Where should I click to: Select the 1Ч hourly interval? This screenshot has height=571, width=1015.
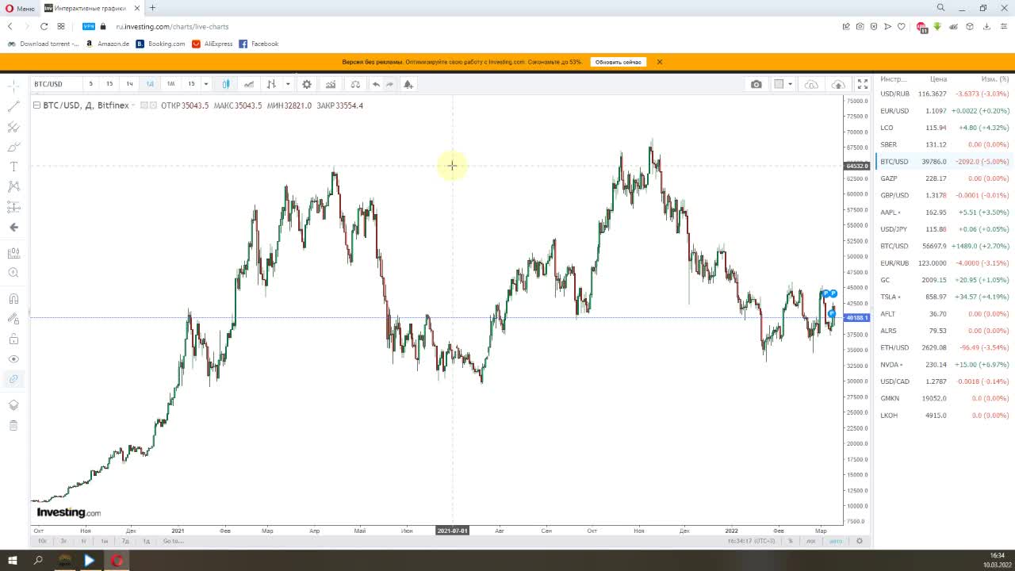point(129,84)
